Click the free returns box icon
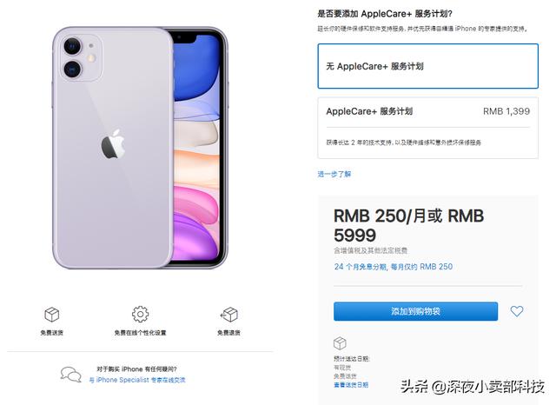 (x=229, y=315)
